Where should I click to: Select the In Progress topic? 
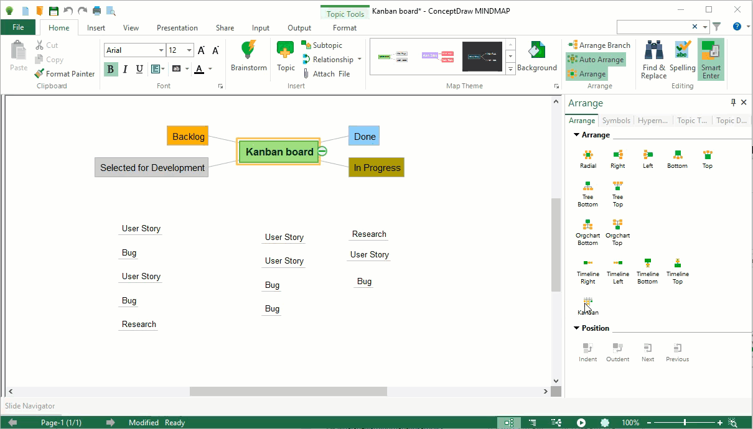pyautogui.click(x=376, y=167)
